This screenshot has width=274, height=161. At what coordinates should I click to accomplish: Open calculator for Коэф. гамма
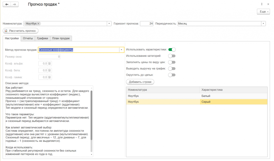tap(50, 77)
